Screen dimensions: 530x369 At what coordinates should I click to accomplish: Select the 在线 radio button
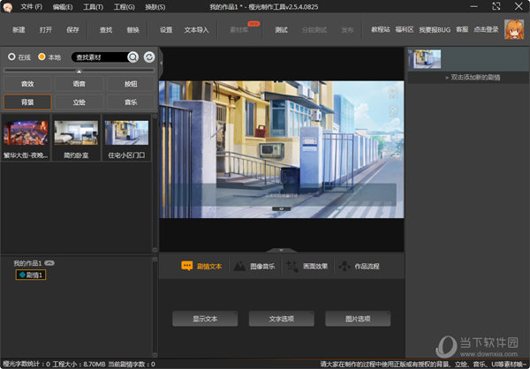[x=11, y=57]
